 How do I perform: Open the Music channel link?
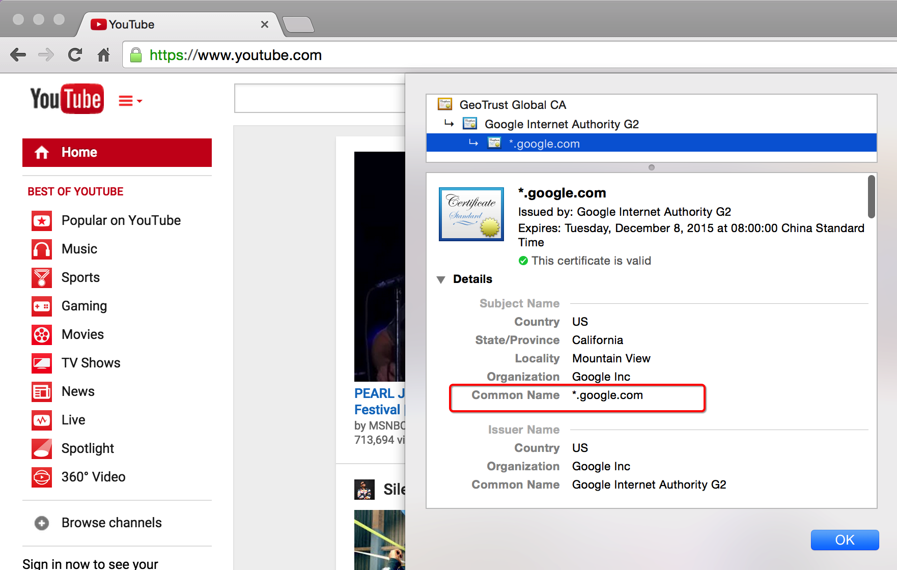pos(79,249)
